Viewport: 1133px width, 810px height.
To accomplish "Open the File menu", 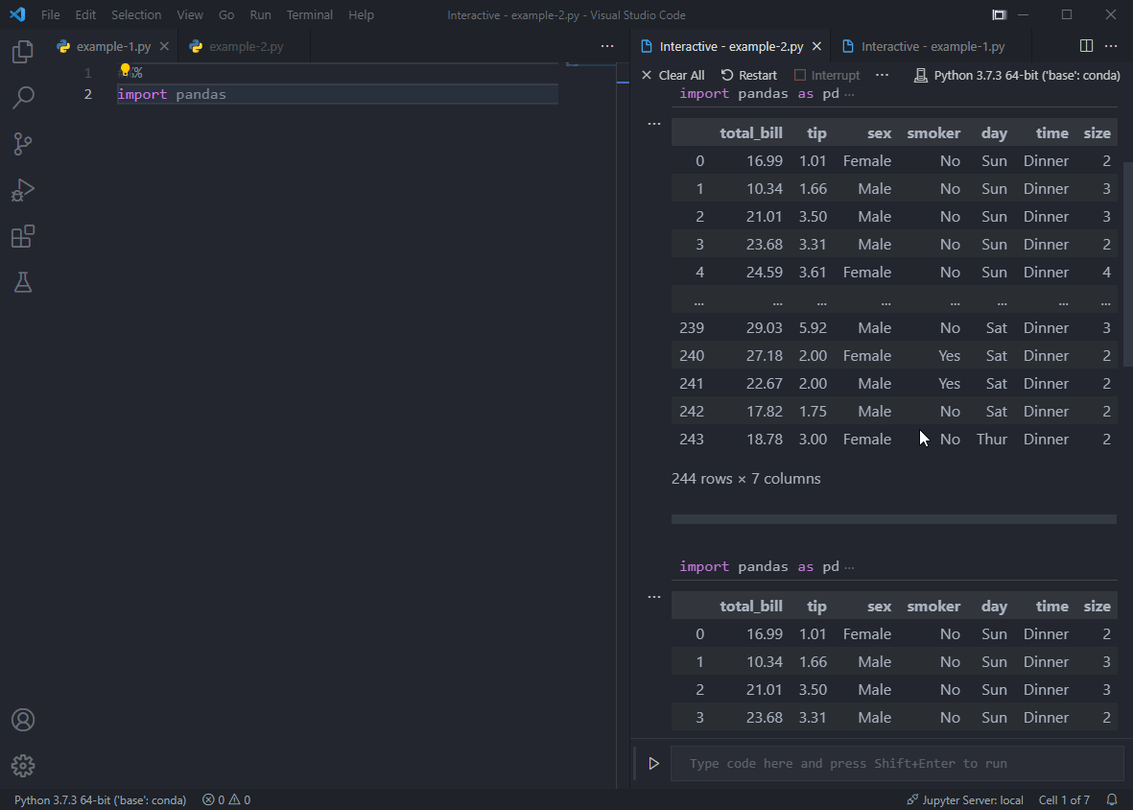I will pyautogui.click(x=51, y=14).
